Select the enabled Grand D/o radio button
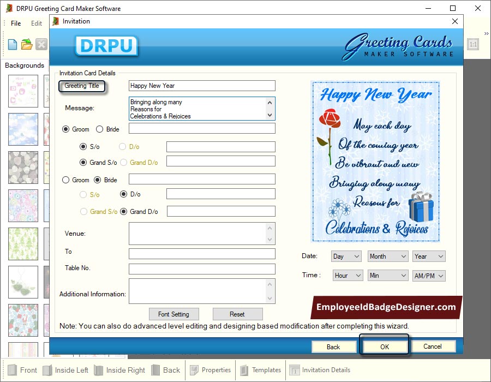491x382 pixels. point(124,212)
